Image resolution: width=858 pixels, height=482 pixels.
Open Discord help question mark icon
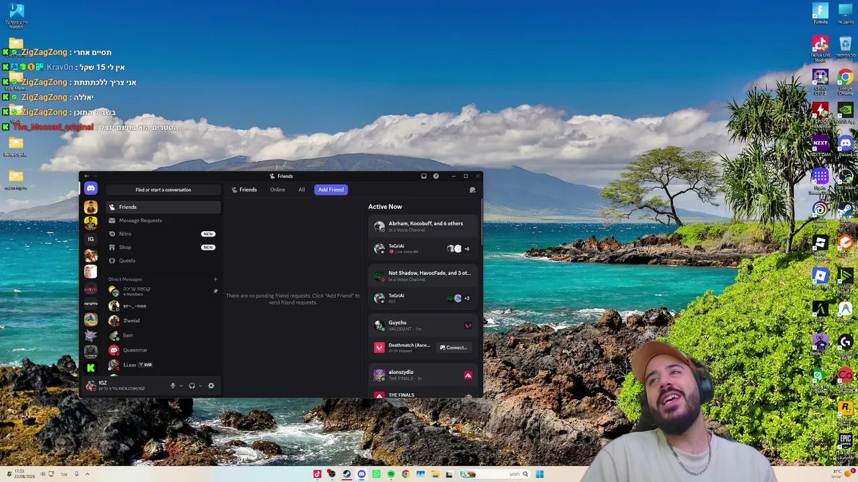pos(436,176)
